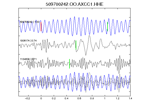Image resolution: width=144 pixels, height=108 pixels.
Task: Click the x-axis tick label 0.4
Action: tap(66, 98)
